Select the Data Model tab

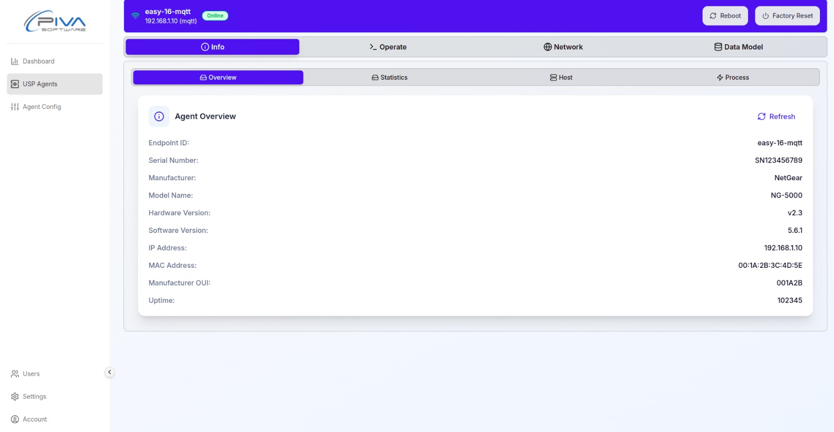coord(738,47)
